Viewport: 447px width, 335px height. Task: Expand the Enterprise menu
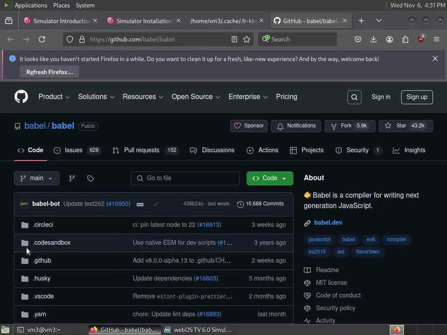pos(248,97)
